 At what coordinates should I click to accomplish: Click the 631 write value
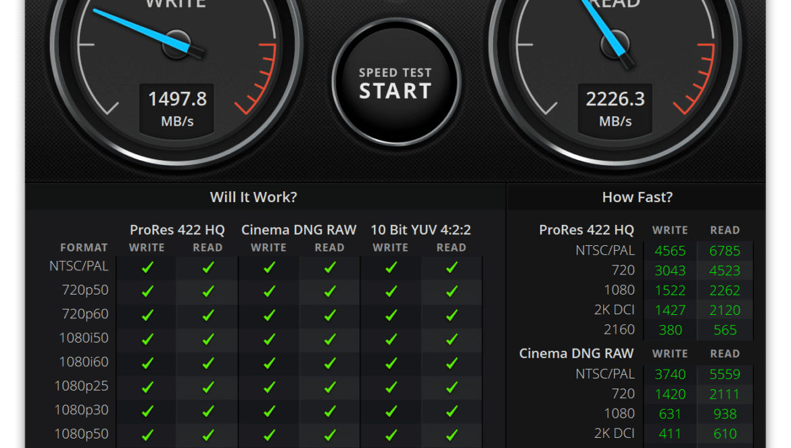point(670,414)
